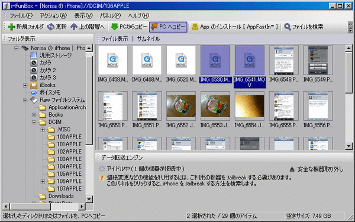Select IMG_6554 photo thumbnail
355x222 pixels.
pyautogui.click(x=250, y=106)
